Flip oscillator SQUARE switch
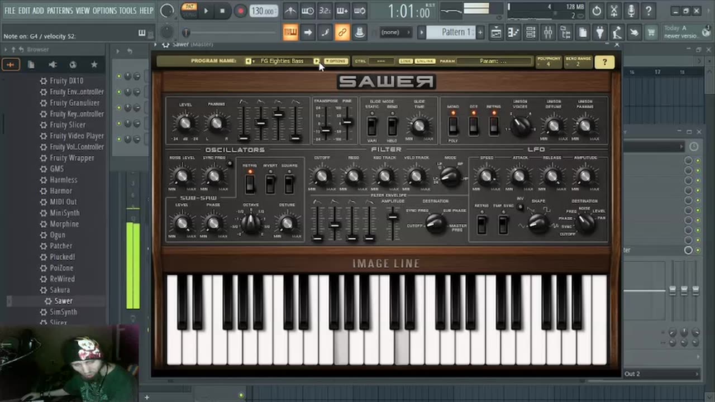 pyautogui.click(x=289, y=184)
